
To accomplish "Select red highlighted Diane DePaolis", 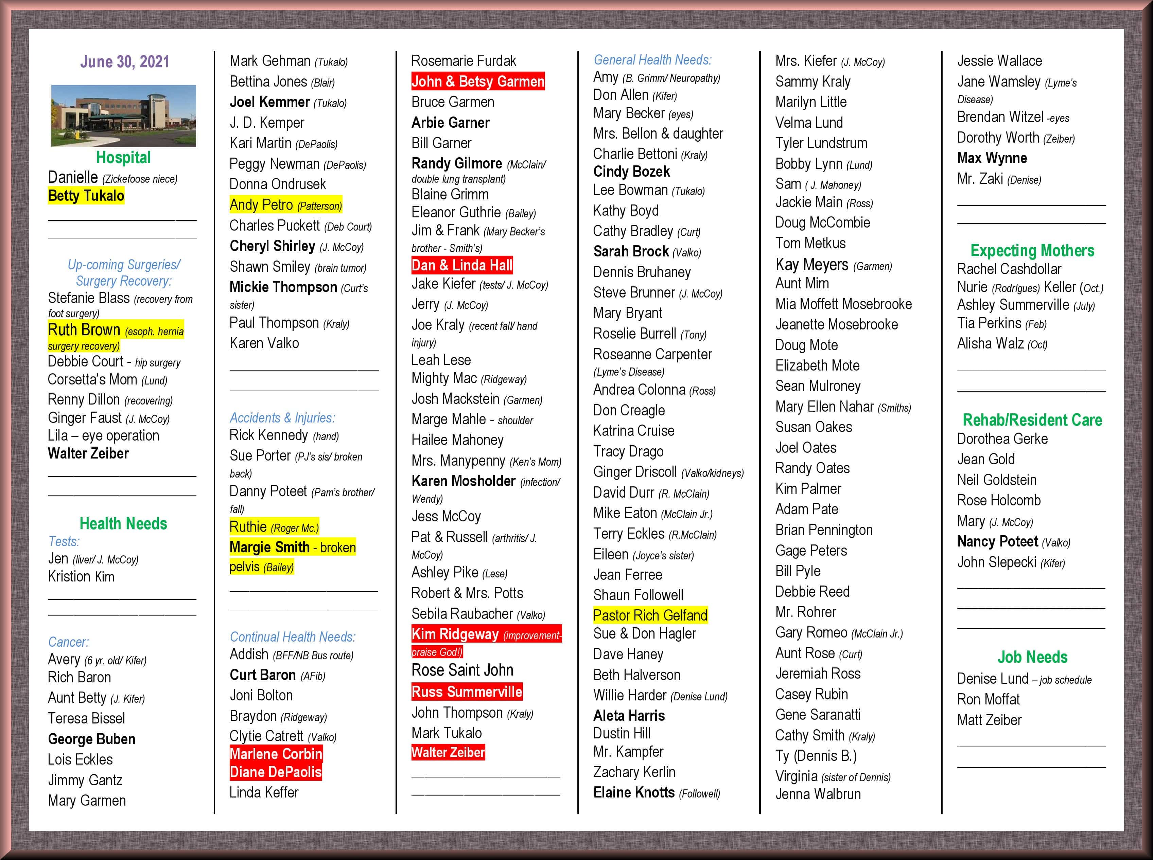I will pos(276,772).
